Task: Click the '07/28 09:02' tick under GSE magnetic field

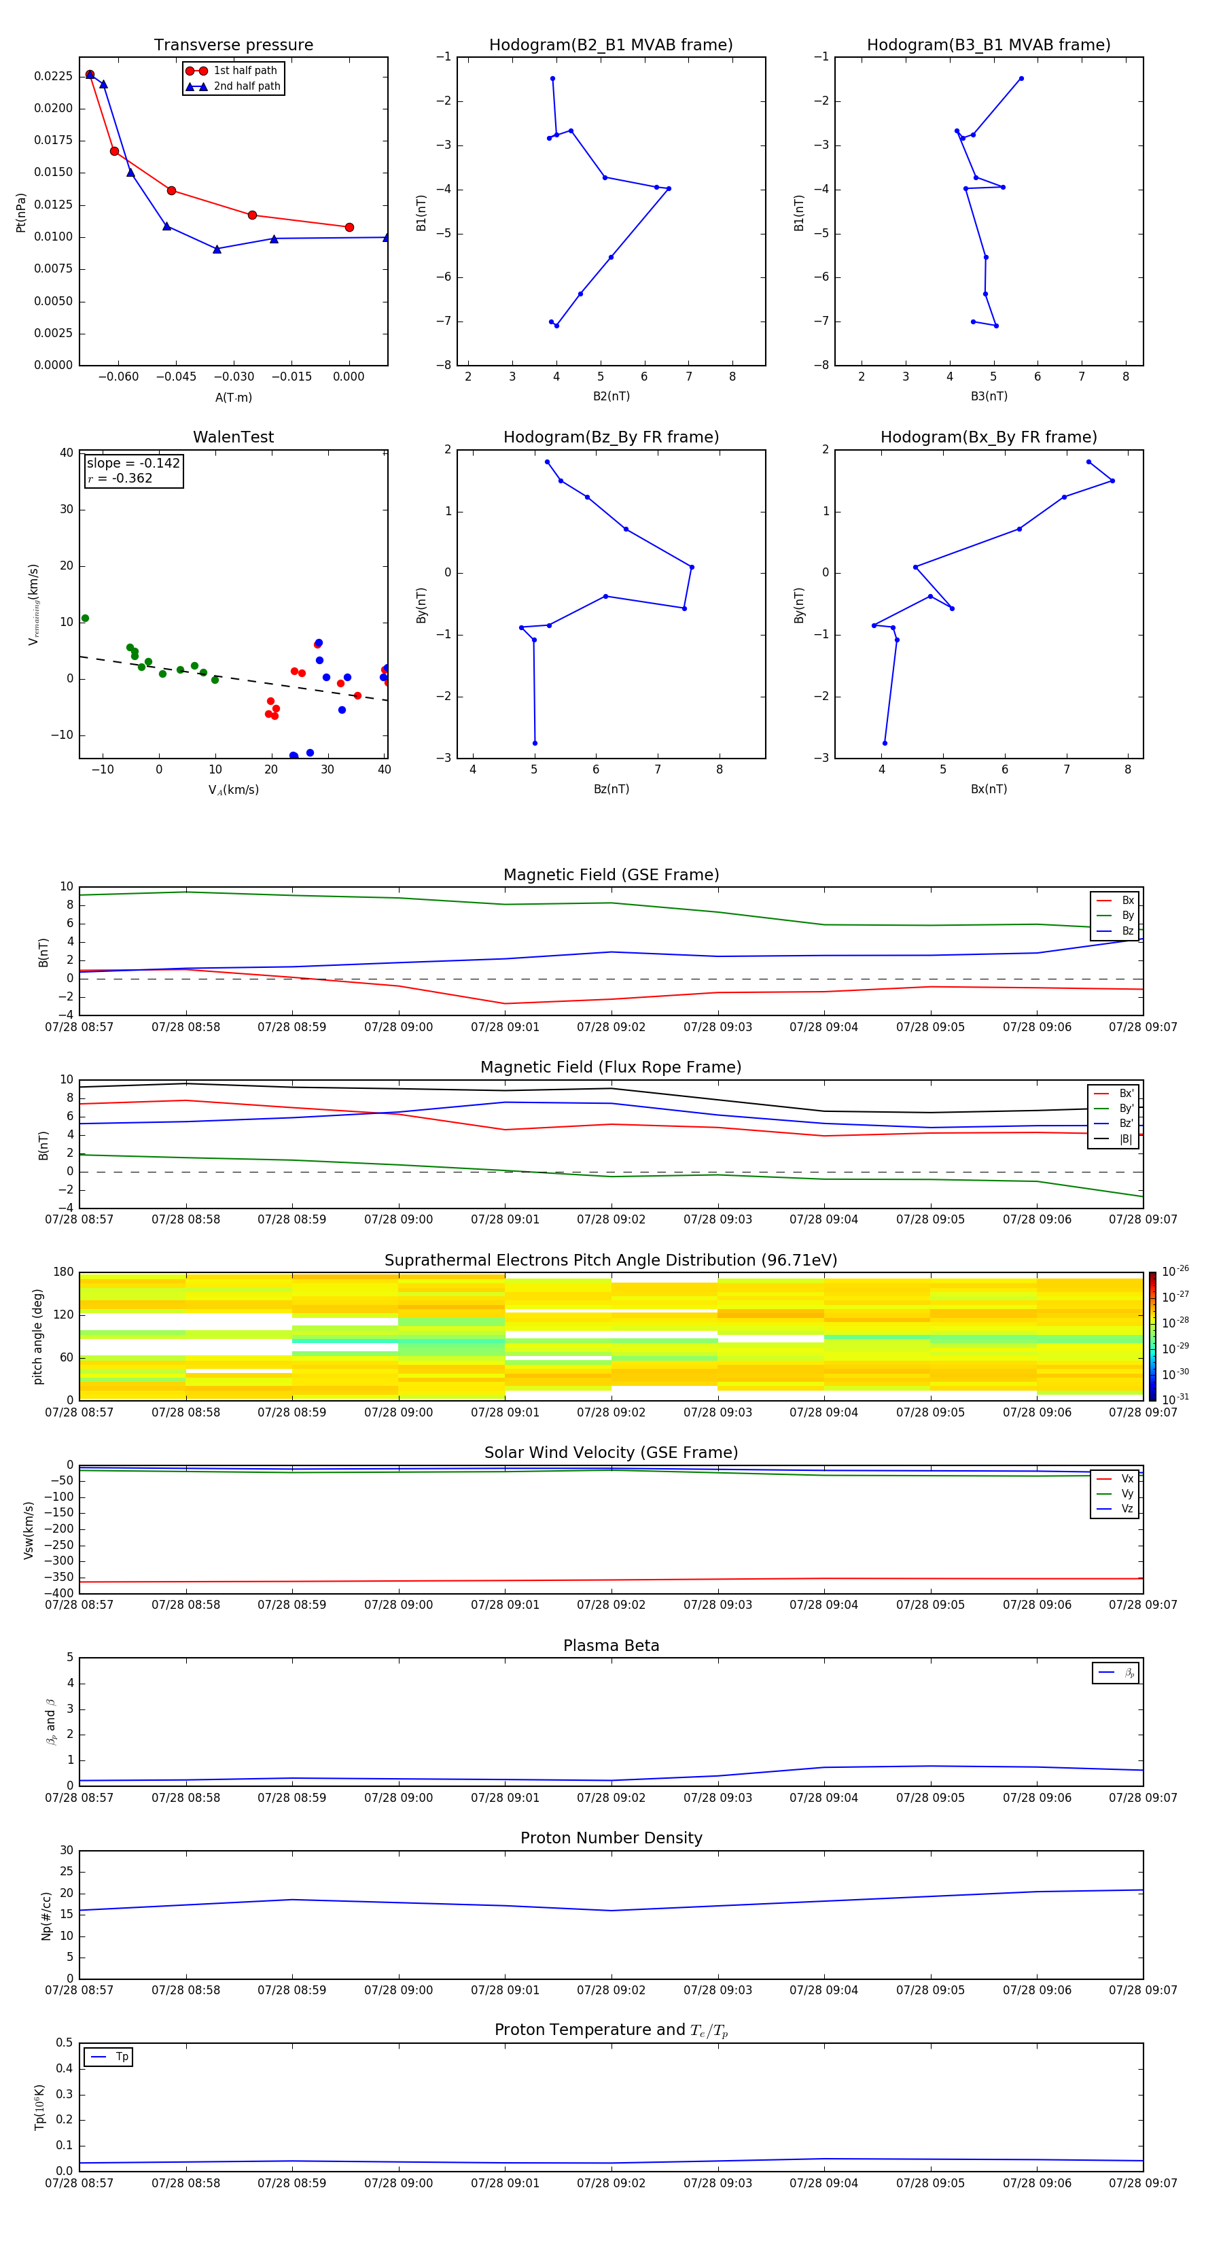Action: click(611, 1028)
